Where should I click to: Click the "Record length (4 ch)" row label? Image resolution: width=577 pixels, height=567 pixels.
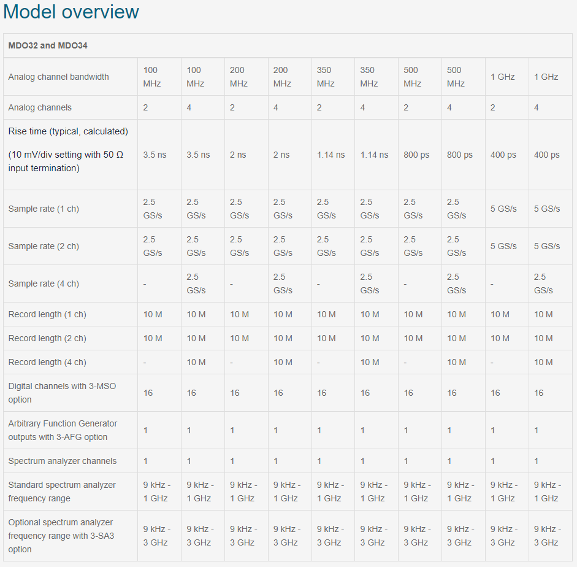tap(47, 362)
